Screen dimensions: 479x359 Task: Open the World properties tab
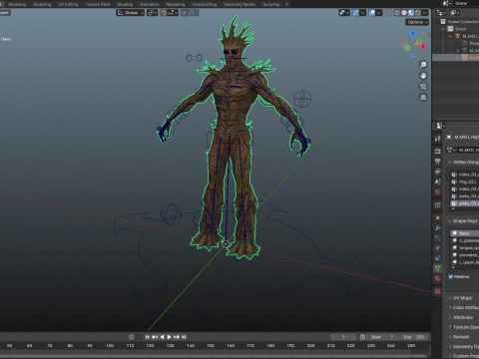click(x=438, y=191)
